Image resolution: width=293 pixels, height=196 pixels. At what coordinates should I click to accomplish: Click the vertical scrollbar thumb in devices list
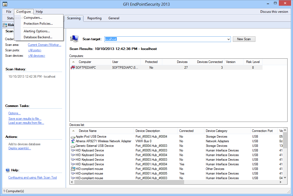click(x=285, y=140)
